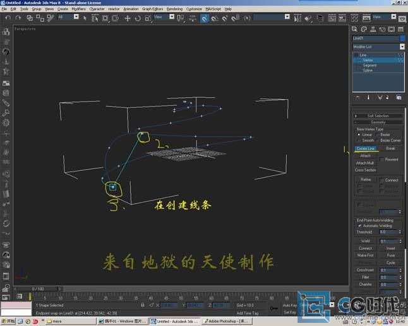Select the Bezier vertex type radio
Image resolution: width=408 pixels, height=326 pixels.
[x=378, y=134]
